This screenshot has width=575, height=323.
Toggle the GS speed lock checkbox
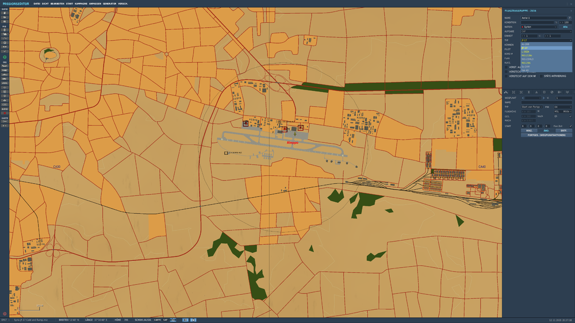tap(570, 116)
